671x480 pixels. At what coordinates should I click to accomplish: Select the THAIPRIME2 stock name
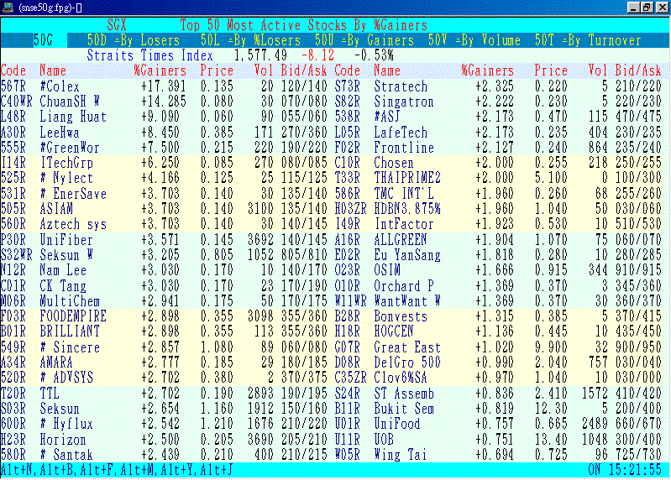[407, 178]
